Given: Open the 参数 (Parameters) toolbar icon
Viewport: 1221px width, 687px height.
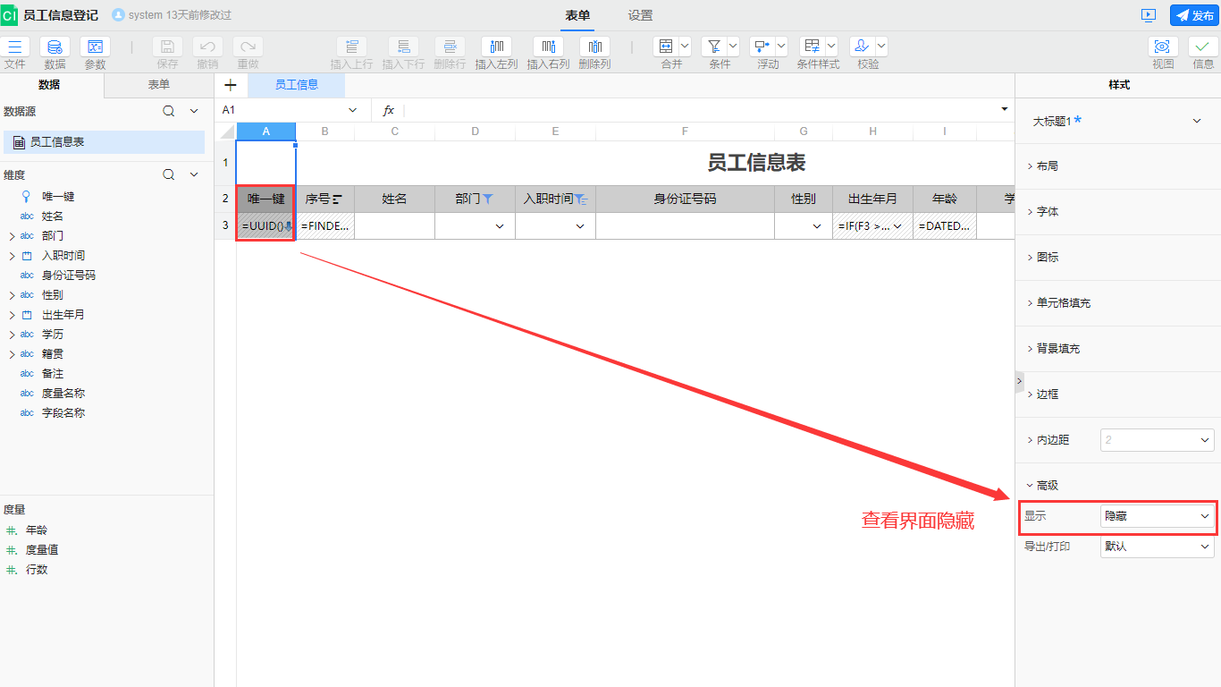Looking at the screenshot, I should (95, 47).
